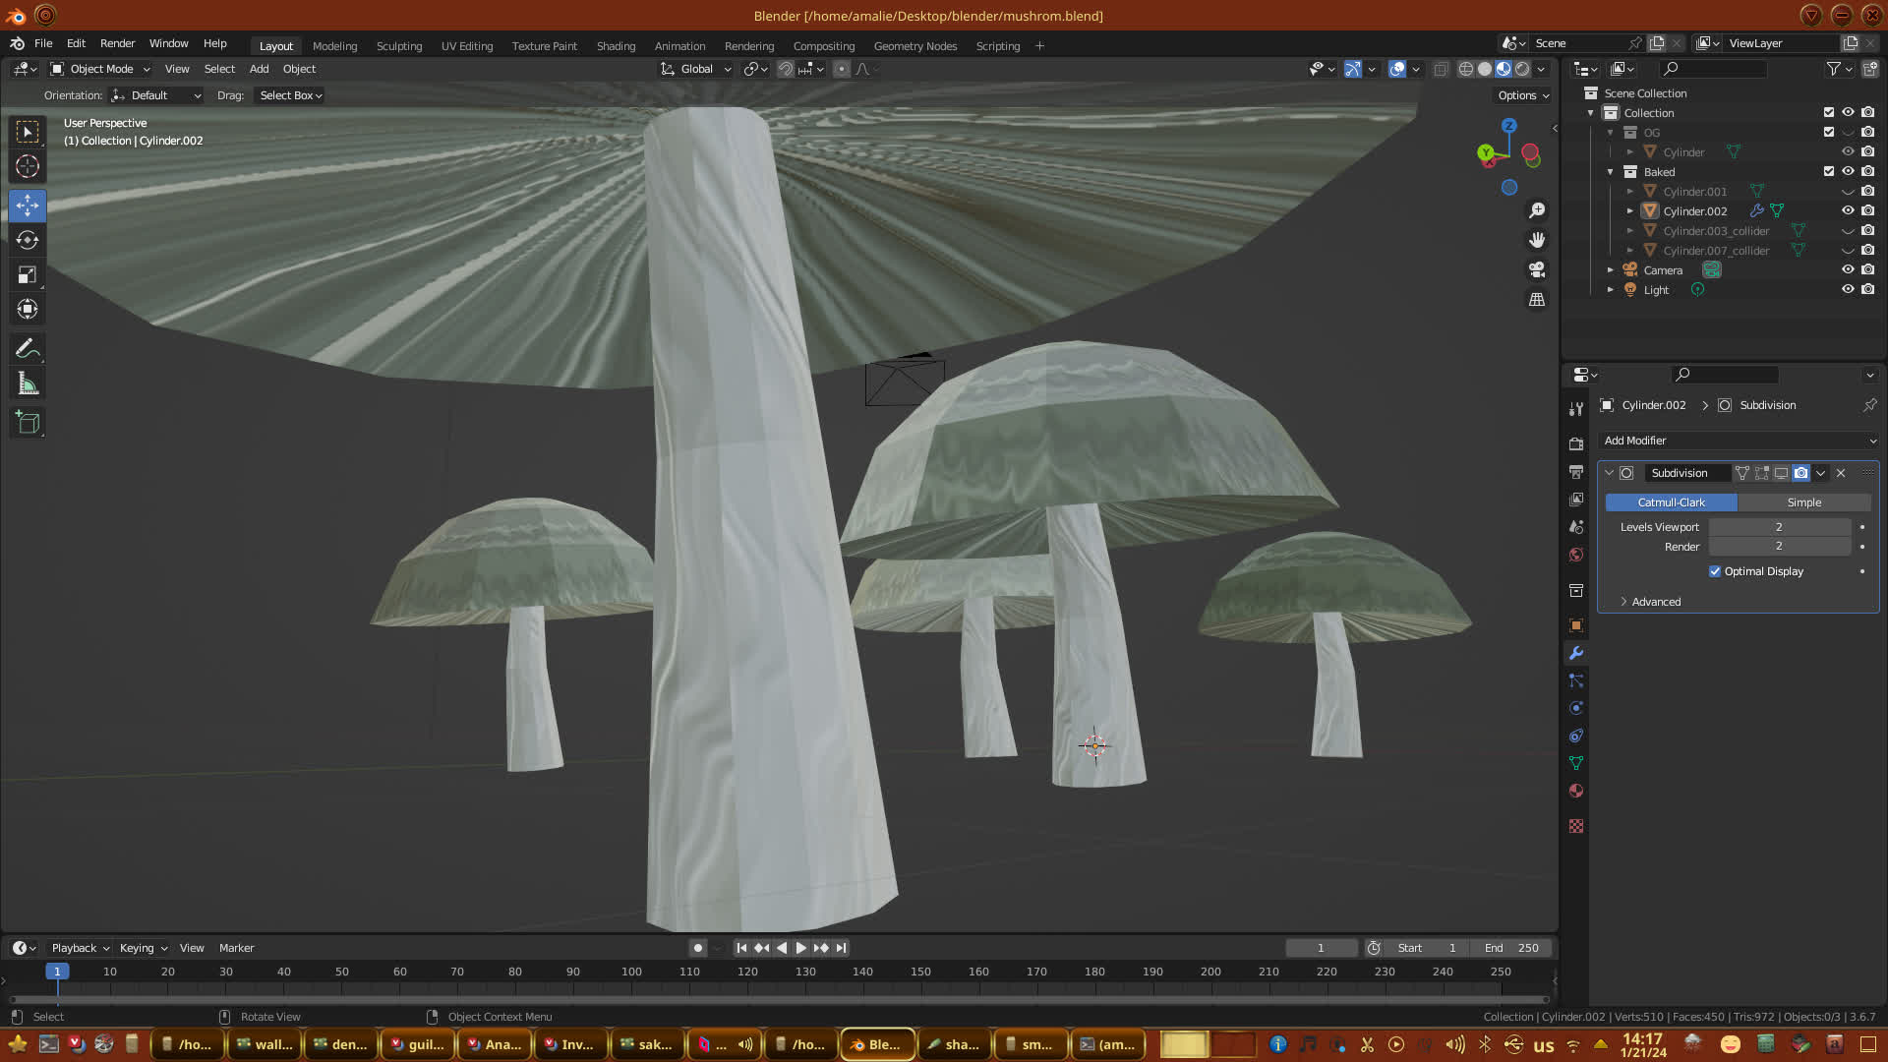Screen dimensions: 1888x1062
Task: Open the Object Mode dropdown
Action: point(100,69)
